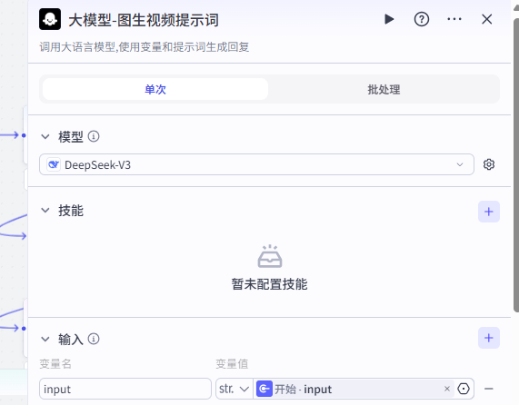Screen dimensions: 519x405
Task: Add a skill with the plus button
Action: tap(488, 212)
